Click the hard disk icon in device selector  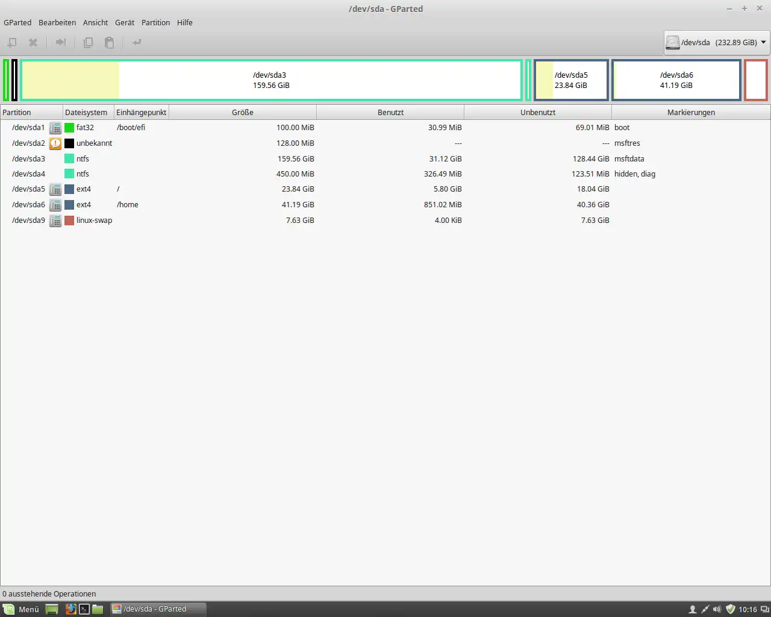click(x=673, y=42)
